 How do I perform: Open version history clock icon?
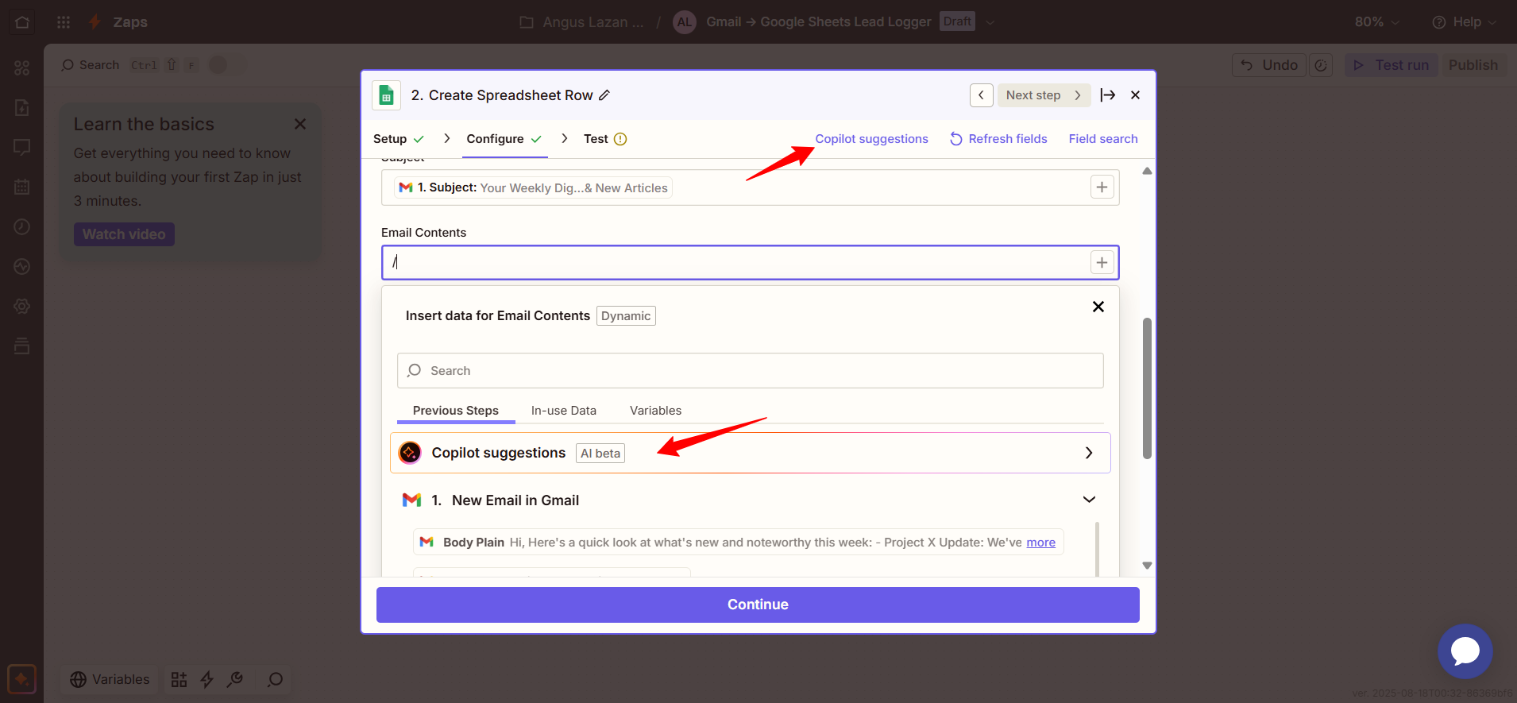click(1321, 65)
